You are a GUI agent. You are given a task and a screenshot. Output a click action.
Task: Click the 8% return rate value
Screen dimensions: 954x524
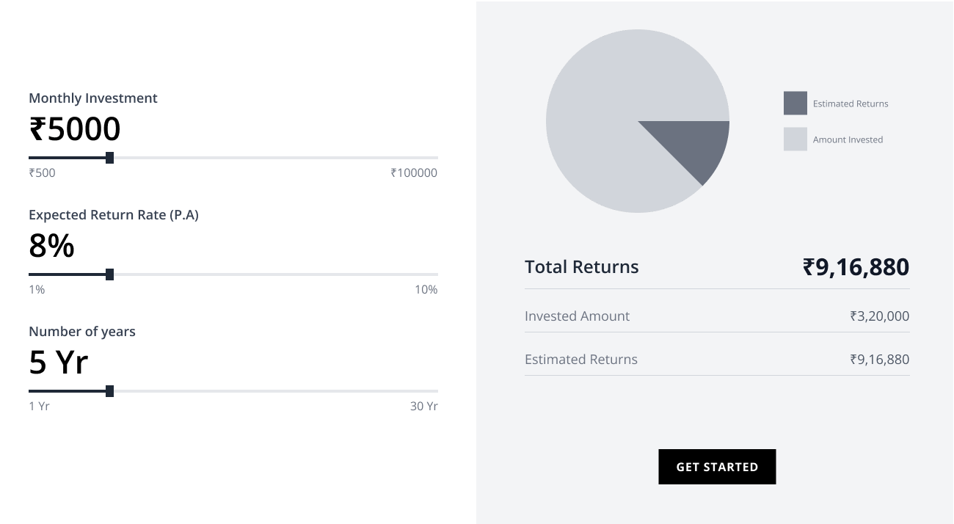tap(51, 246)
